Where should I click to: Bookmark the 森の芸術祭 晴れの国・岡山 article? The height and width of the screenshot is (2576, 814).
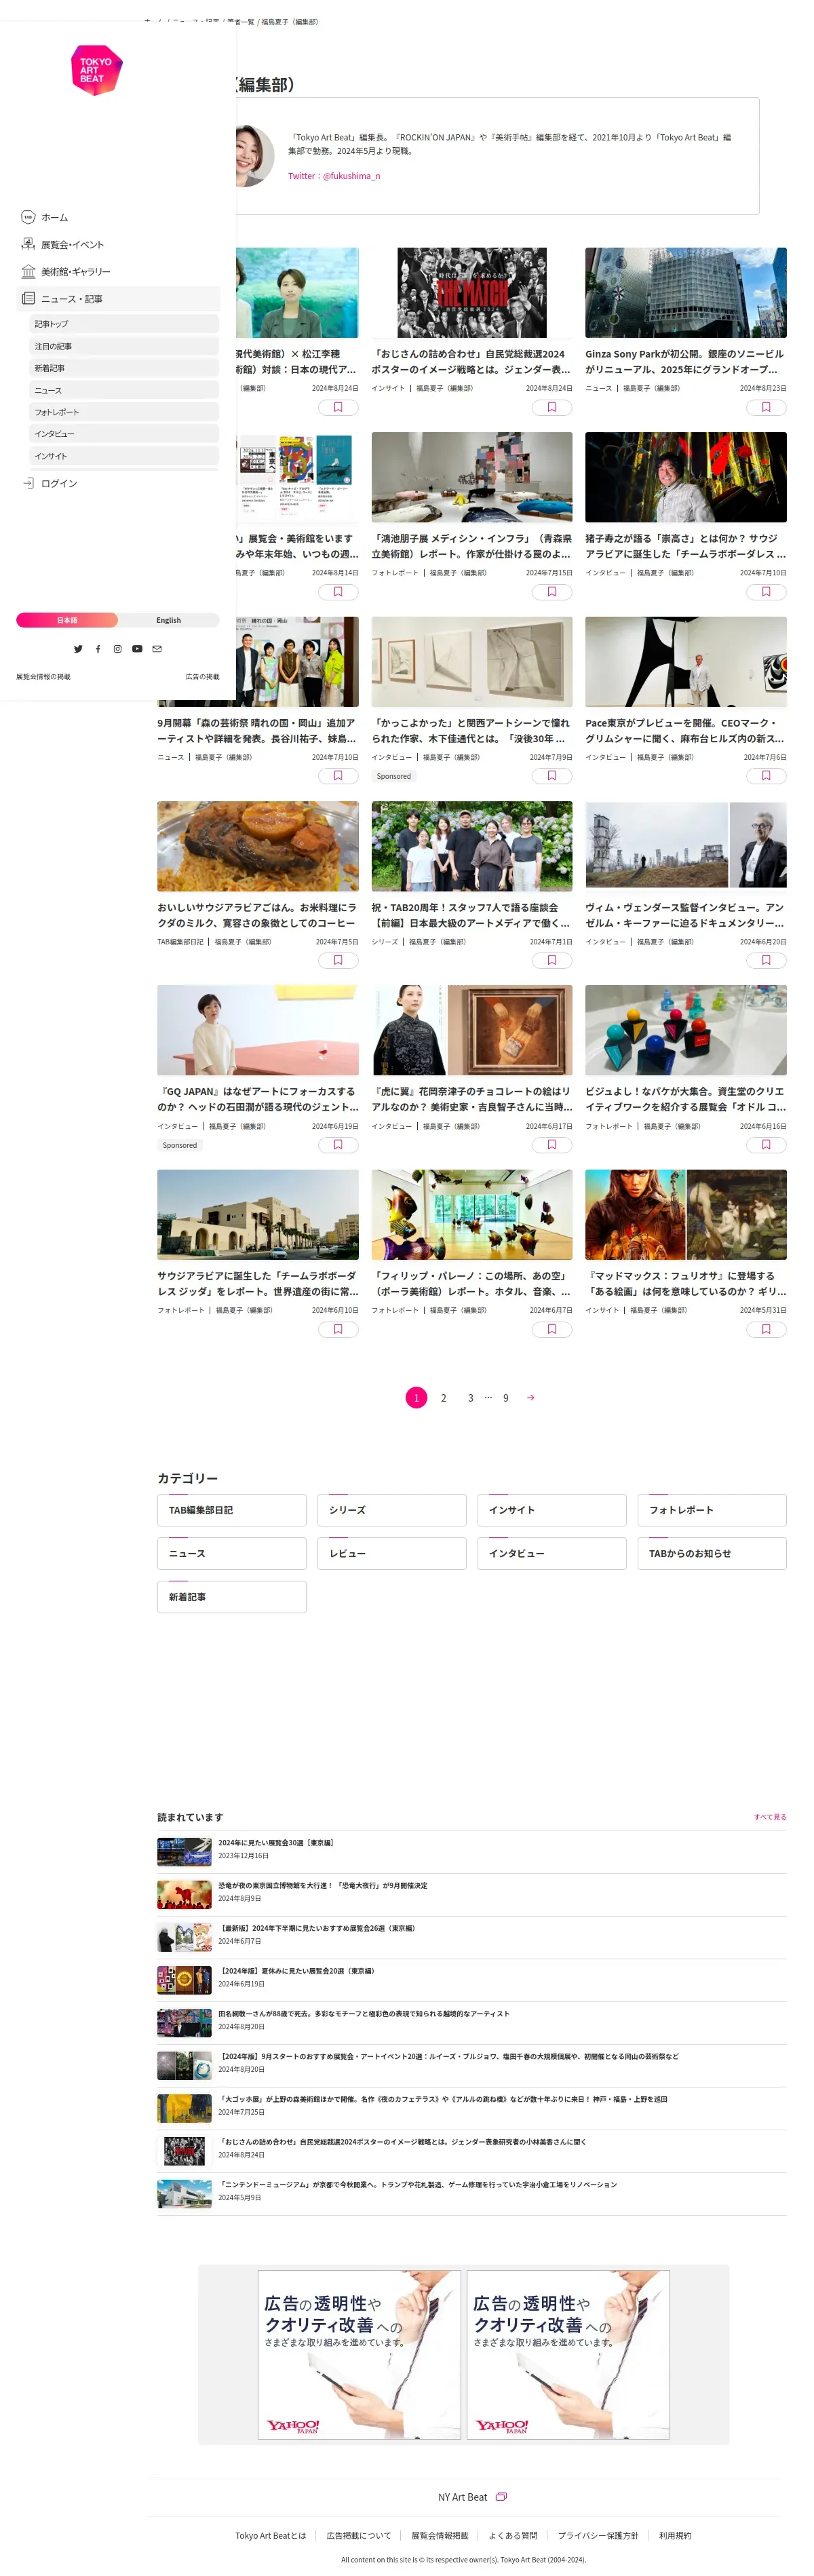[x=338, y=776]
